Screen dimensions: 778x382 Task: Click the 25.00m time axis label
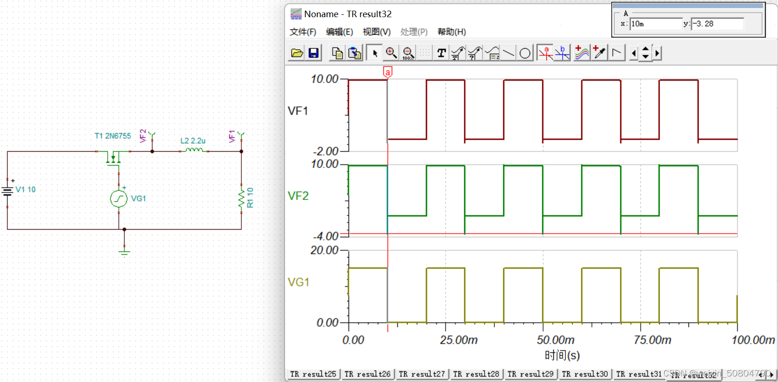pyautogui.click(x=459, y=340)
